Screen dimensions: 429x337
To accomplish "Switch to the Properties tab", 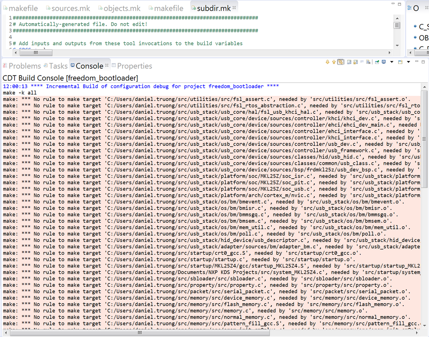I will (131, 66).
